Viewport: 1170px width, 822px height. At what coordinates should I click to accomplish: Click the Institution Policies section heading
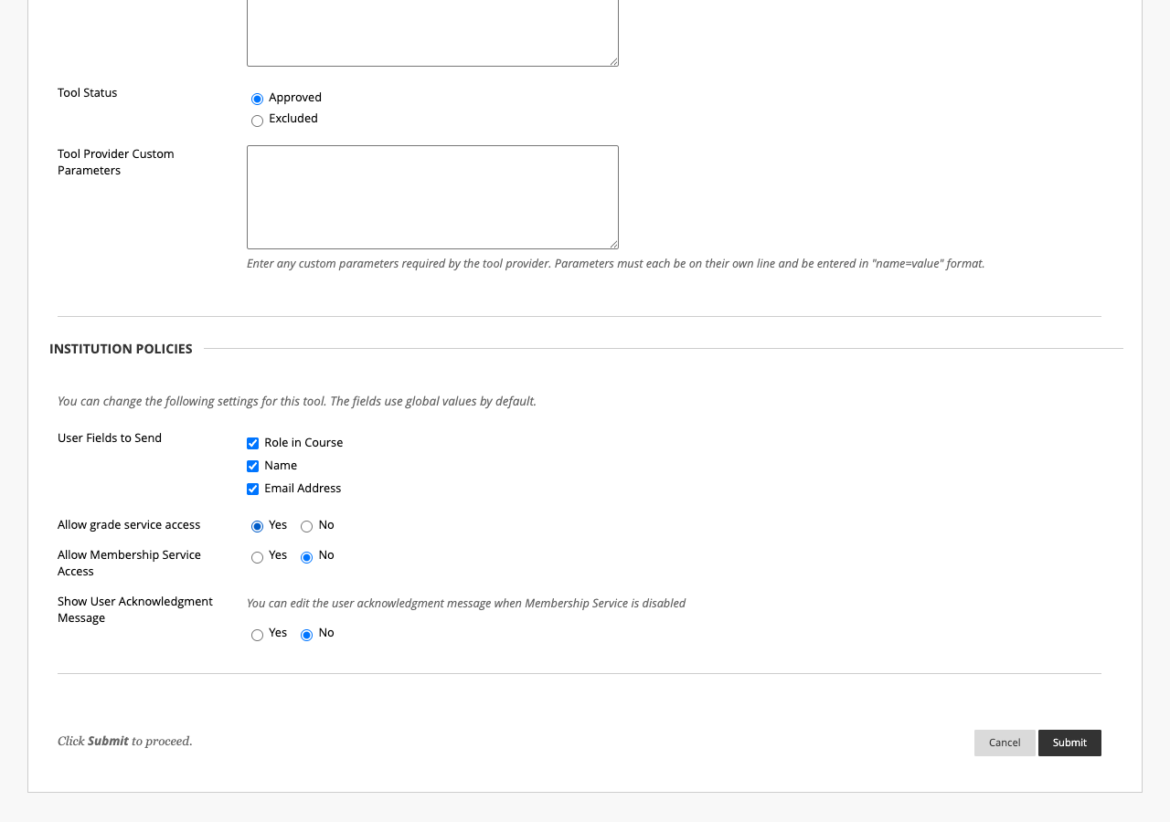pos(121,349)
